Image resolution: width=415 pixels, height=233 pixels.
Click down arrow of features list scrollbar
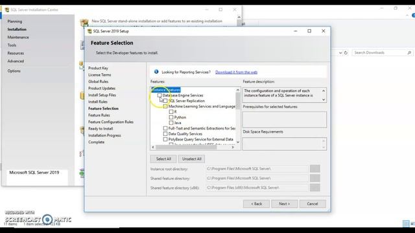pyautogui.click(x=238, y=142)
